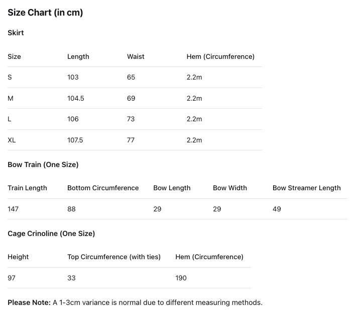Select the Bow Streamer Length value 49
This screenshot has height=313, width=355.
(x=277, y=209)
